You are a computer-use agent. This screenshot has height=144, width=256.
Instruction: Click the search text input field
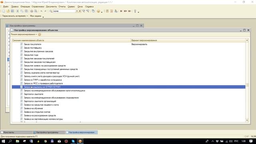point(64,11)
